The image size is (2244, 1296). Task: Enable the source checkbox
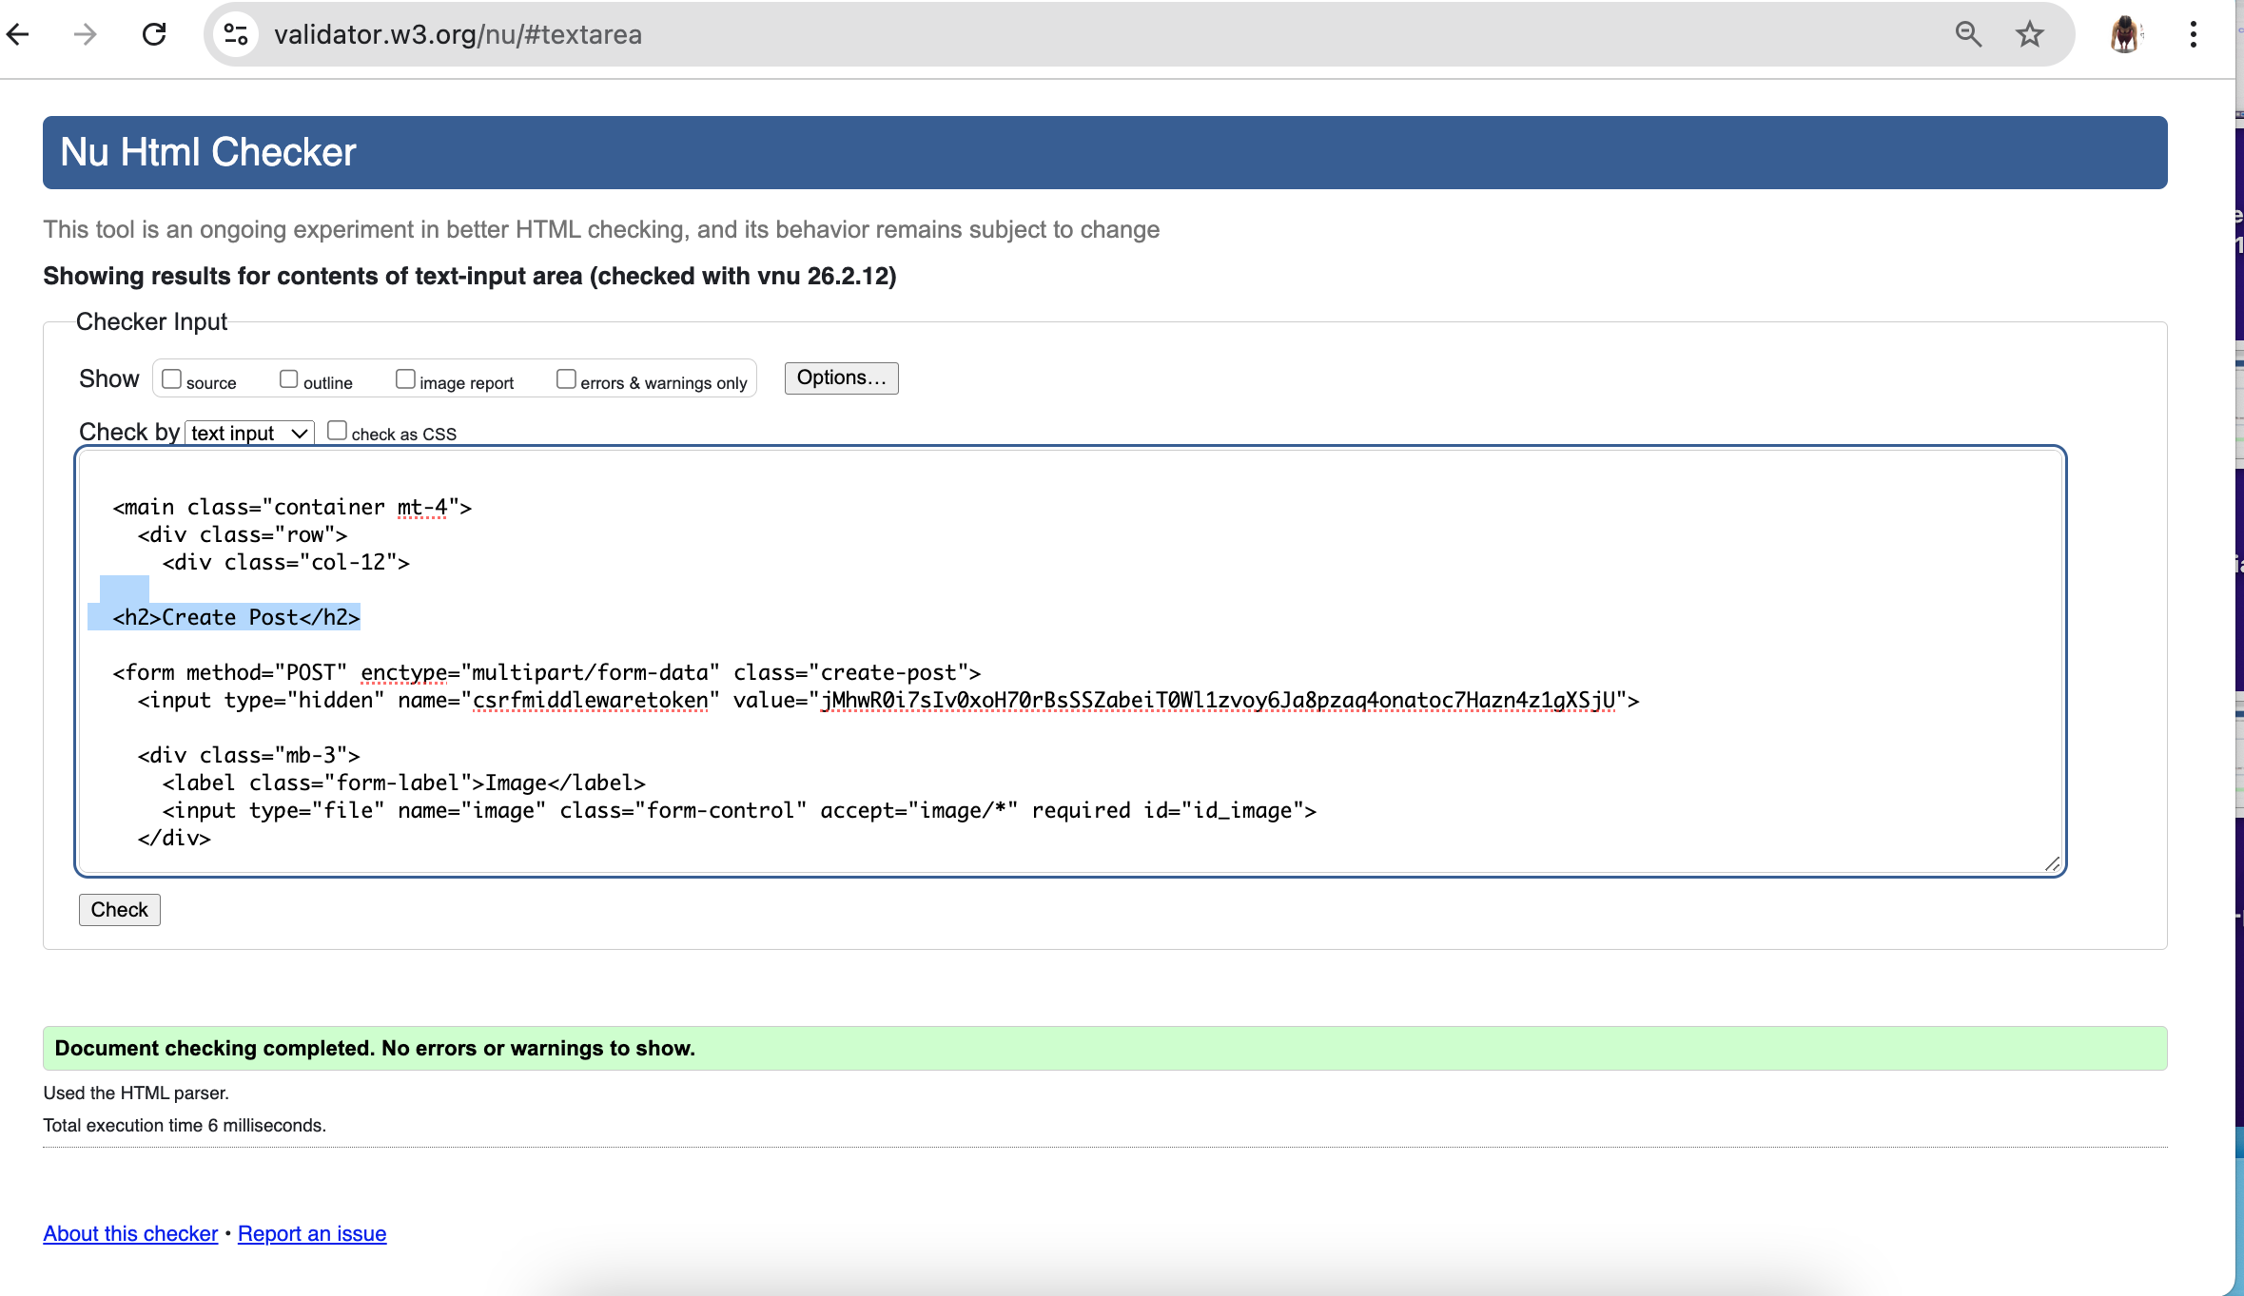(171, 377)
